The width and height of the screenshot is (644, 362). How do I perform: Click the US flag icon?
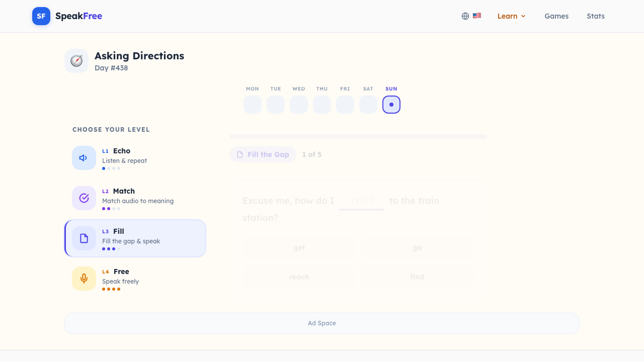coord(477,16)
